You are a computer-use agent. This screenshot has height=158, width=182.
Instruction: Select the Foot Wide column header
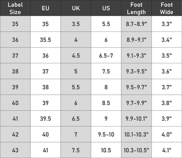click(167, 8)
